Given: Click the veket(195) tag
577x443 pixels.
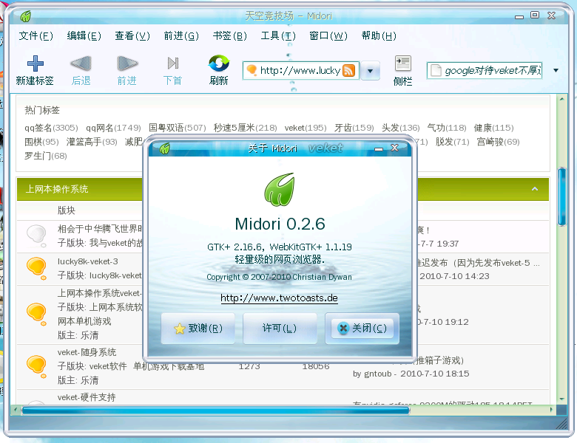Looking at the screenshot, I should point(306,128).
